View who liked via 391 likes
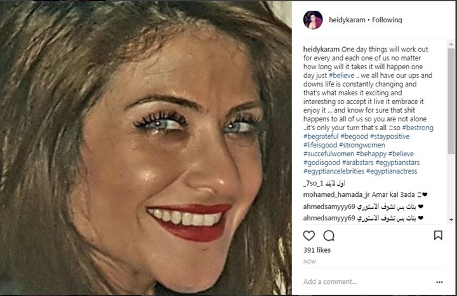The height and width of the screenshot is (296, 457). coord(317,250)
